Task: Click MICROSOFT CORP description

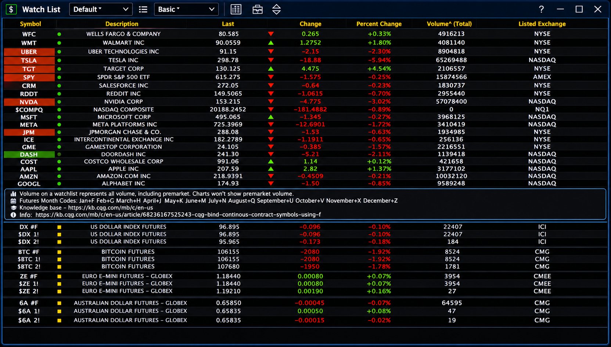Action: click(124, 117)
